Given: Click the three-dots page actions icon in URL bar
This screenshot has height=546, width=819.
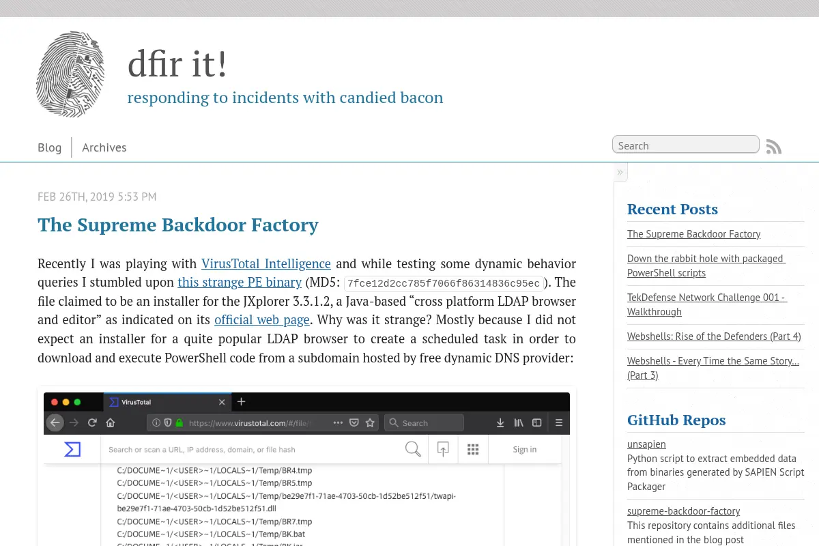Looking at the screenshot, I should [x=338, y=422].
